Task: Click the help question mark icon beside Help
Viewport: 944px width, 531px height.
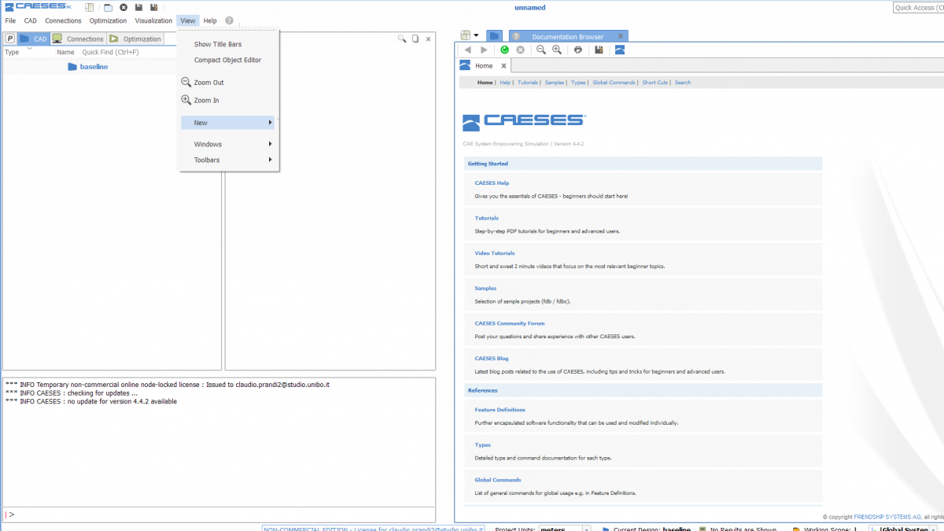Action: click(229, 20)
